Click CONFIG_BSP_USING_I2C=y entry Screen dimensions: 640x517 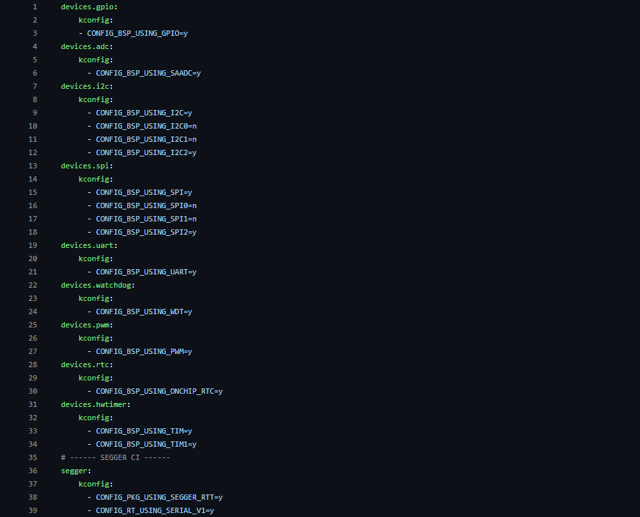[x=144, y=113]
